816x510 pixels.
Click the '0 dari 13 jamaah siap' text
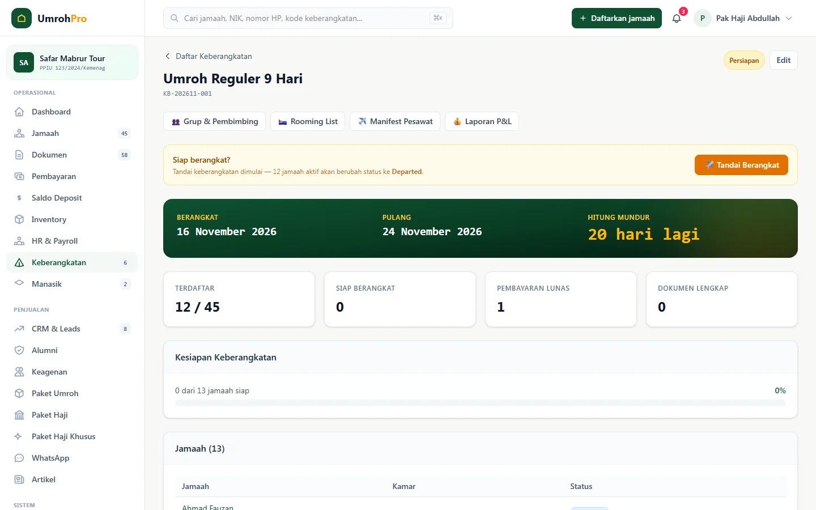(x=212, y=390)
